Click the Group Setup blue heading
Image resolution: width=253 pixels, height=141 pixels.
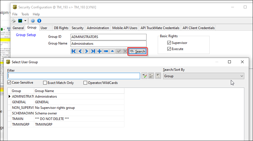pyautogui.click(x=26, y=35)
